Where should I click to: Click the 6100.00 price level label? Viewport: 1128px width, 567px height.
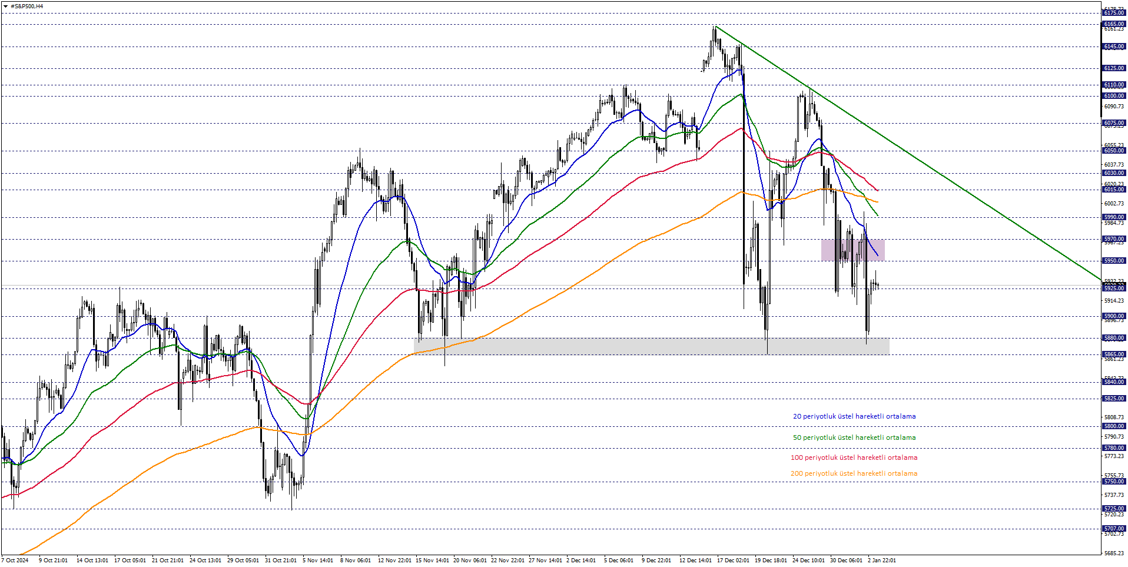(1114, 96)
